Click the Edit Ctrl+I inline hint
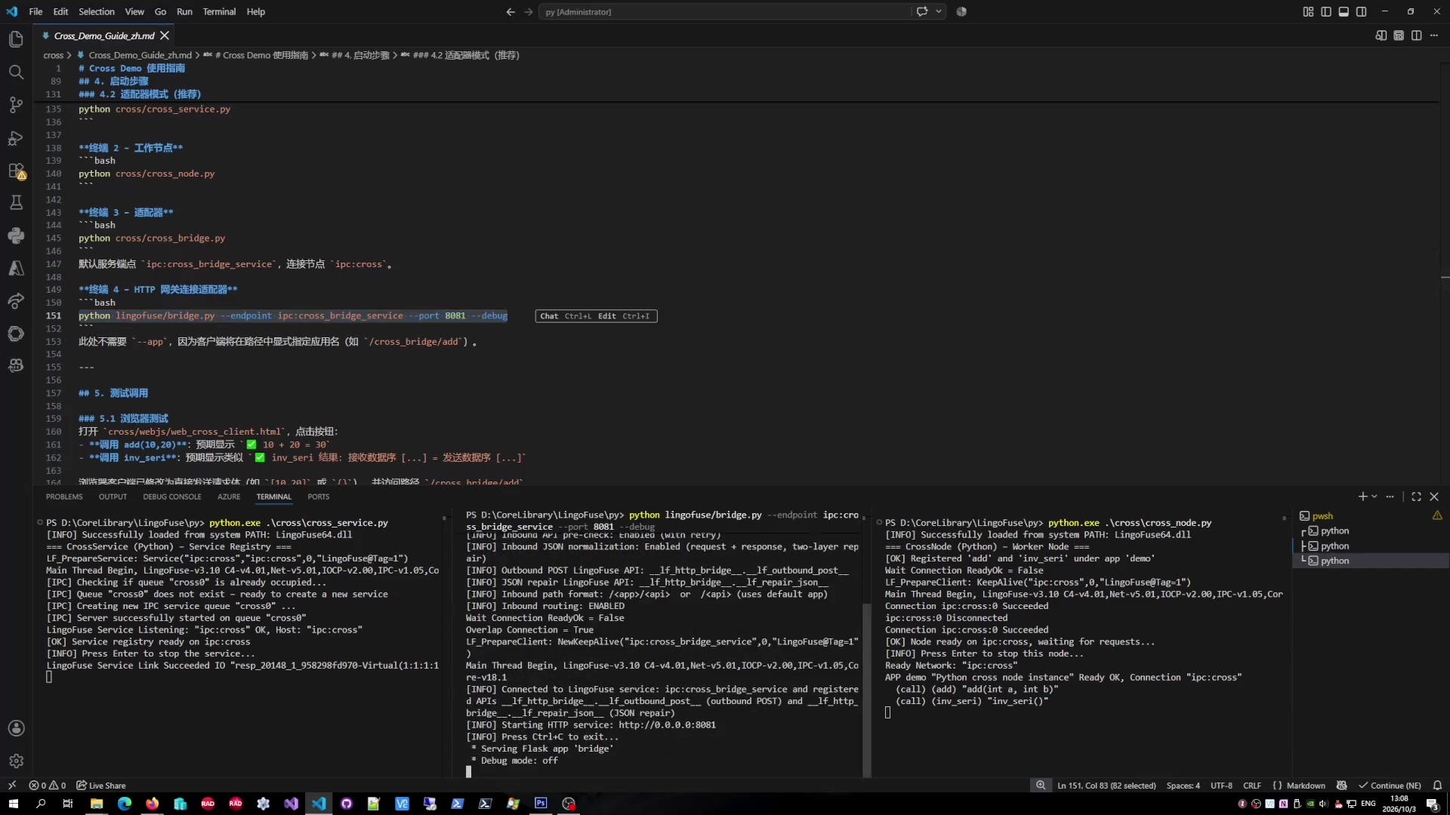1450x815 pixels. click(x=624, y=316)
